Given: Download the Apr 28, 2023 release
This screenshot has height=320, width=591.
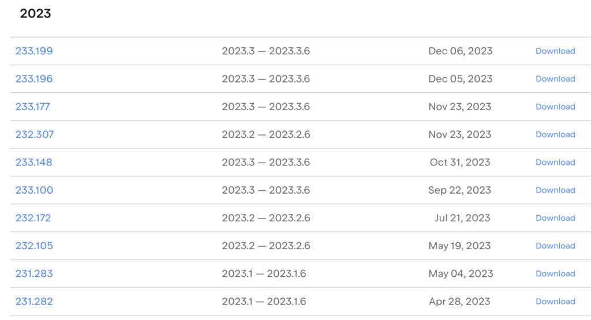Looking at the screenshot, I should point(555,302).
